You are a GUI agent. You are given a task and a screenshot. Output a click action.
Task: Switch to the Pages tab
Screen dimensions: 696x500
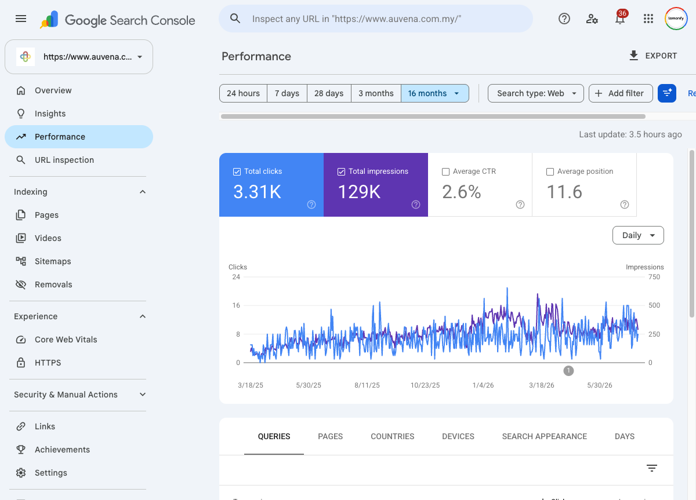click(x=331, y=436)
